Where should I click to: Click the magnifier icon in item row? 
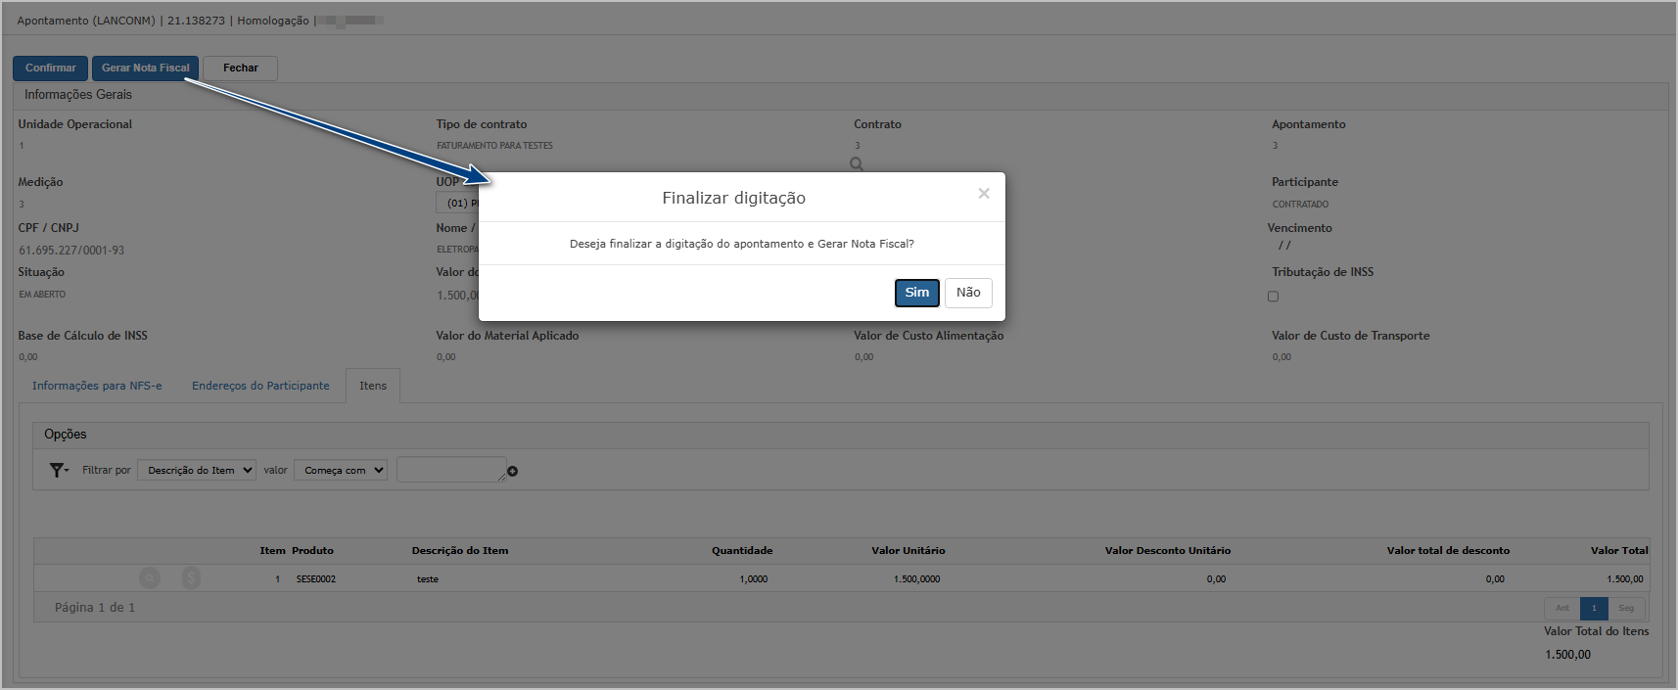click(x=149, y=578)
